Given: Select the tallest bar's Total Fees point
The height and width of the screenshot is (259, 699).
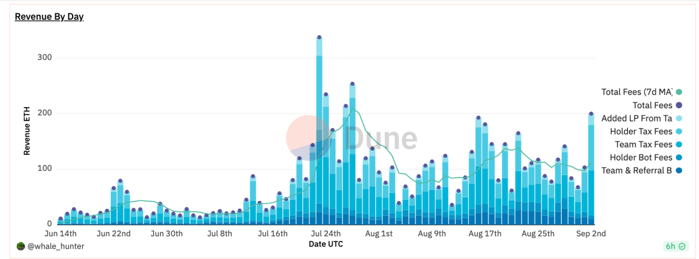Looking at the screenshot, I should pyautogui.click(x=319, y=38).
